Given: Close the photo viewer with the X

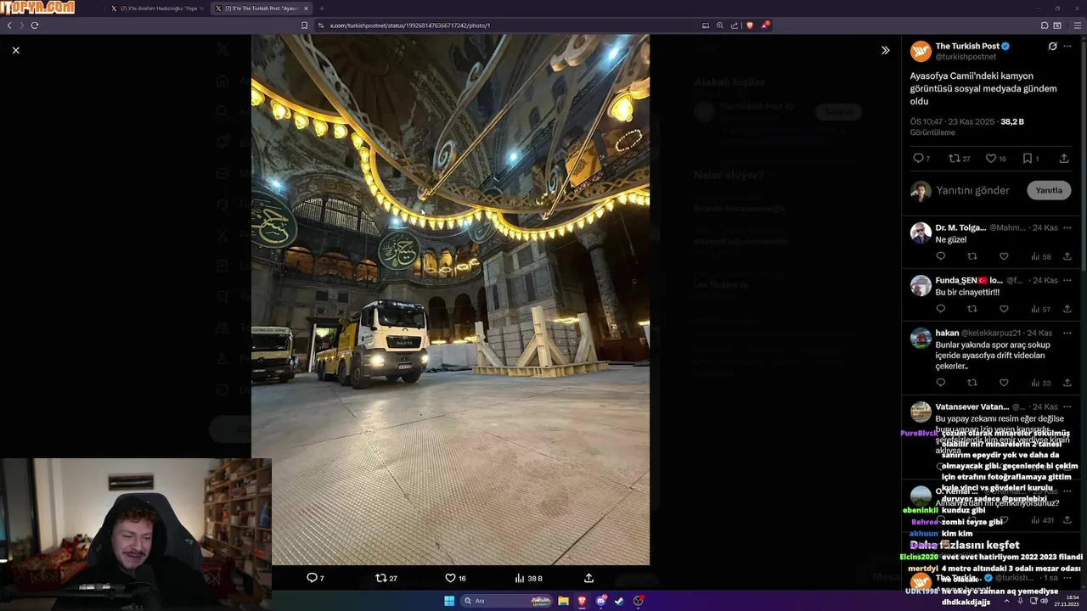Looking at the screenshot, I should tap(15, 50).
